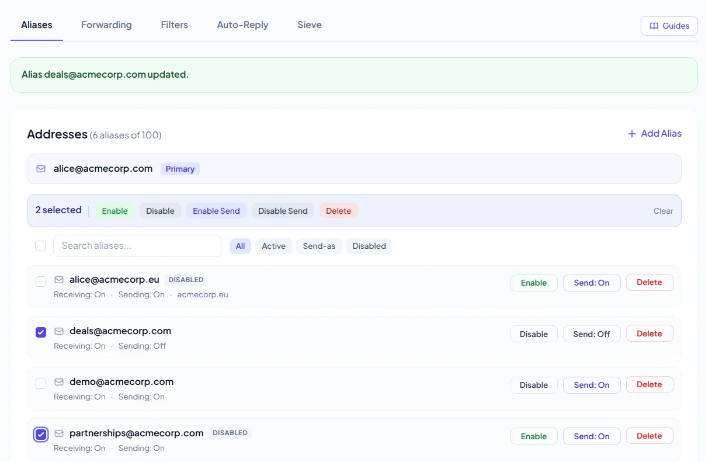This screenshot has height=462, width=705.
Task: Toggle Send: Off for deals@acmecorp.com
Action: point(591,334)
